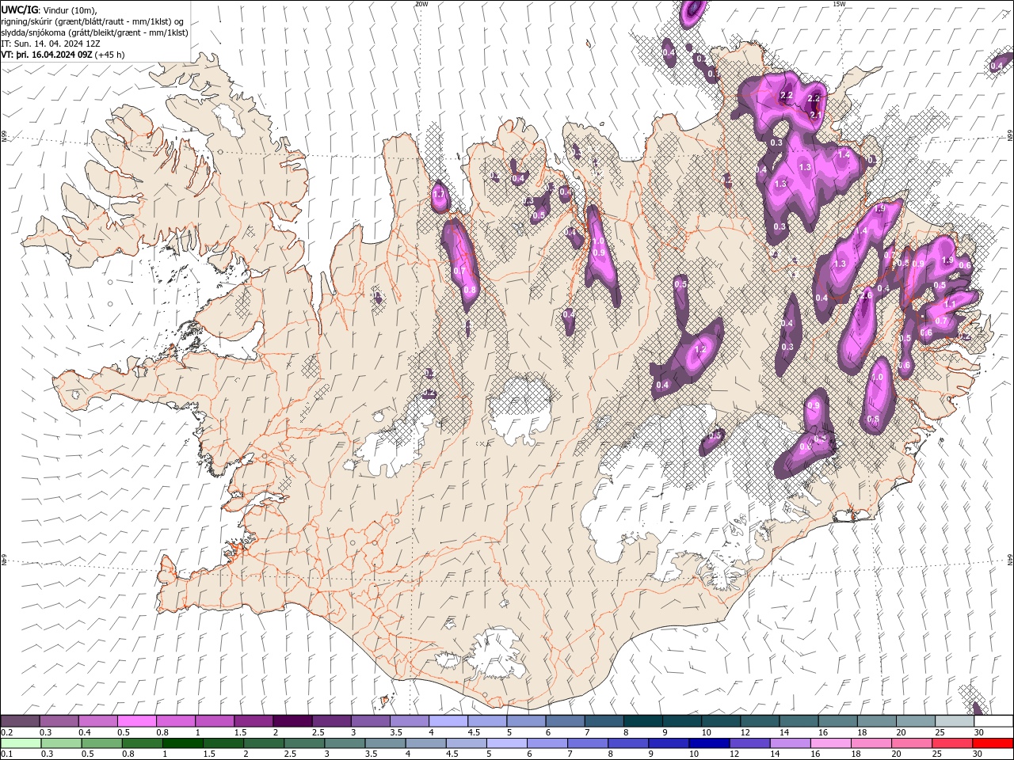1014x760 pixels.
Task: Select the upper legend swatch starting at 7
Action: [604, 721]
